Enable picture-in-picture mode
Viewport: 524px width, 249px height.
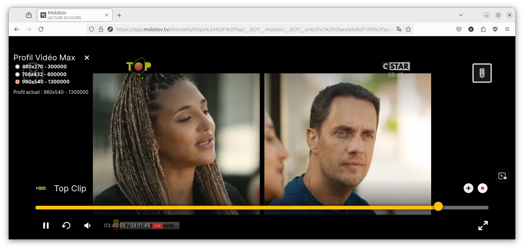coord(502,176)
